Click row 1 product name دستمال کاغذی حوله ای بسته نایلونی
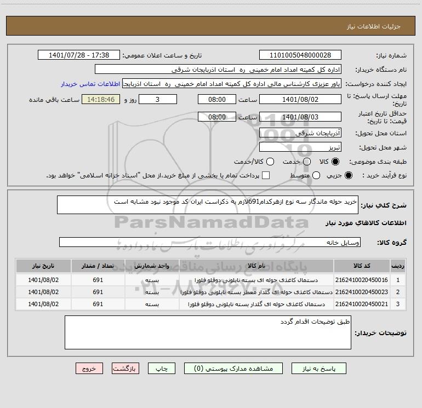The height and width of the screenshot is (408, 422). point(256,280)
